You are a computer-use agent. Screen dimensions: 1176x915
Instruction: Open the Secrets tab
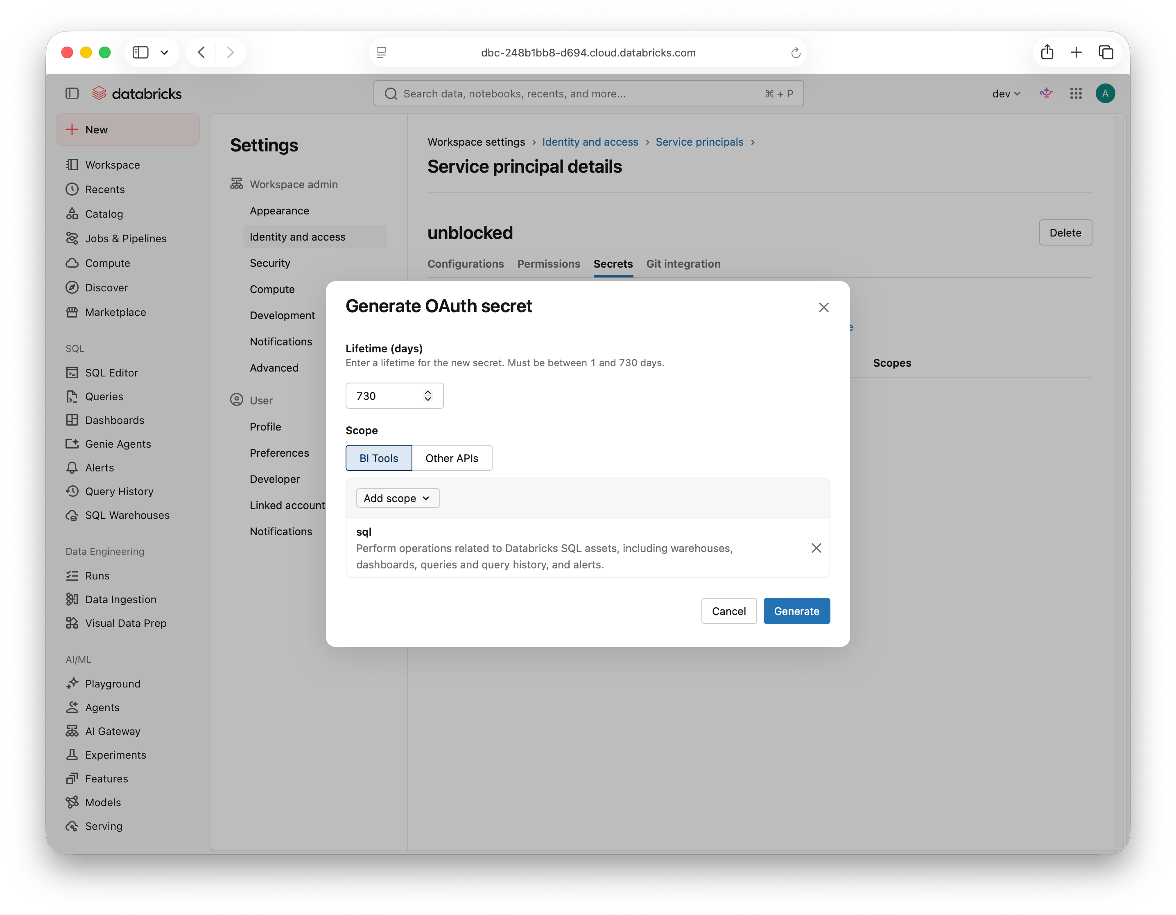613,264
